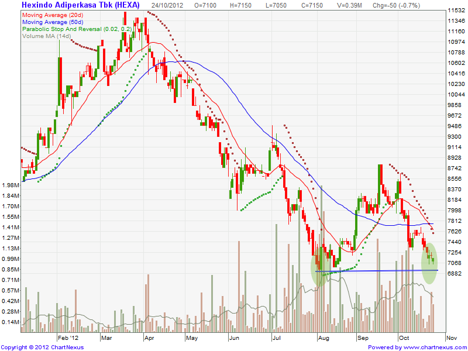Click the Parabolic Stop And Reversal legend
Viewport: 468px width, 351px height.
coord(77,29)
